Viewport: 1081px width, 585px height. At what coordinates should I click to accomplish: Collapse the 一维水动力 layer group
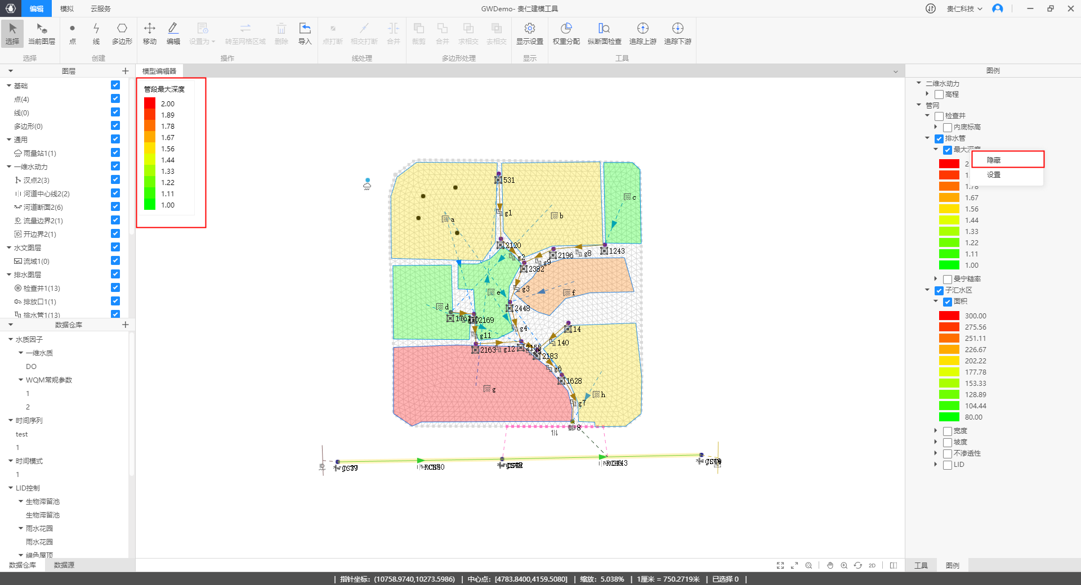(x=9, y=166)
